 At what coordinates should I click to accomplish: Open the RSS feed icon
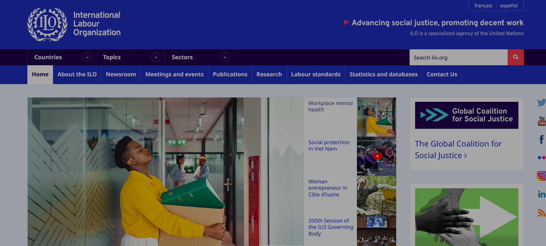(x=541, y=213)
